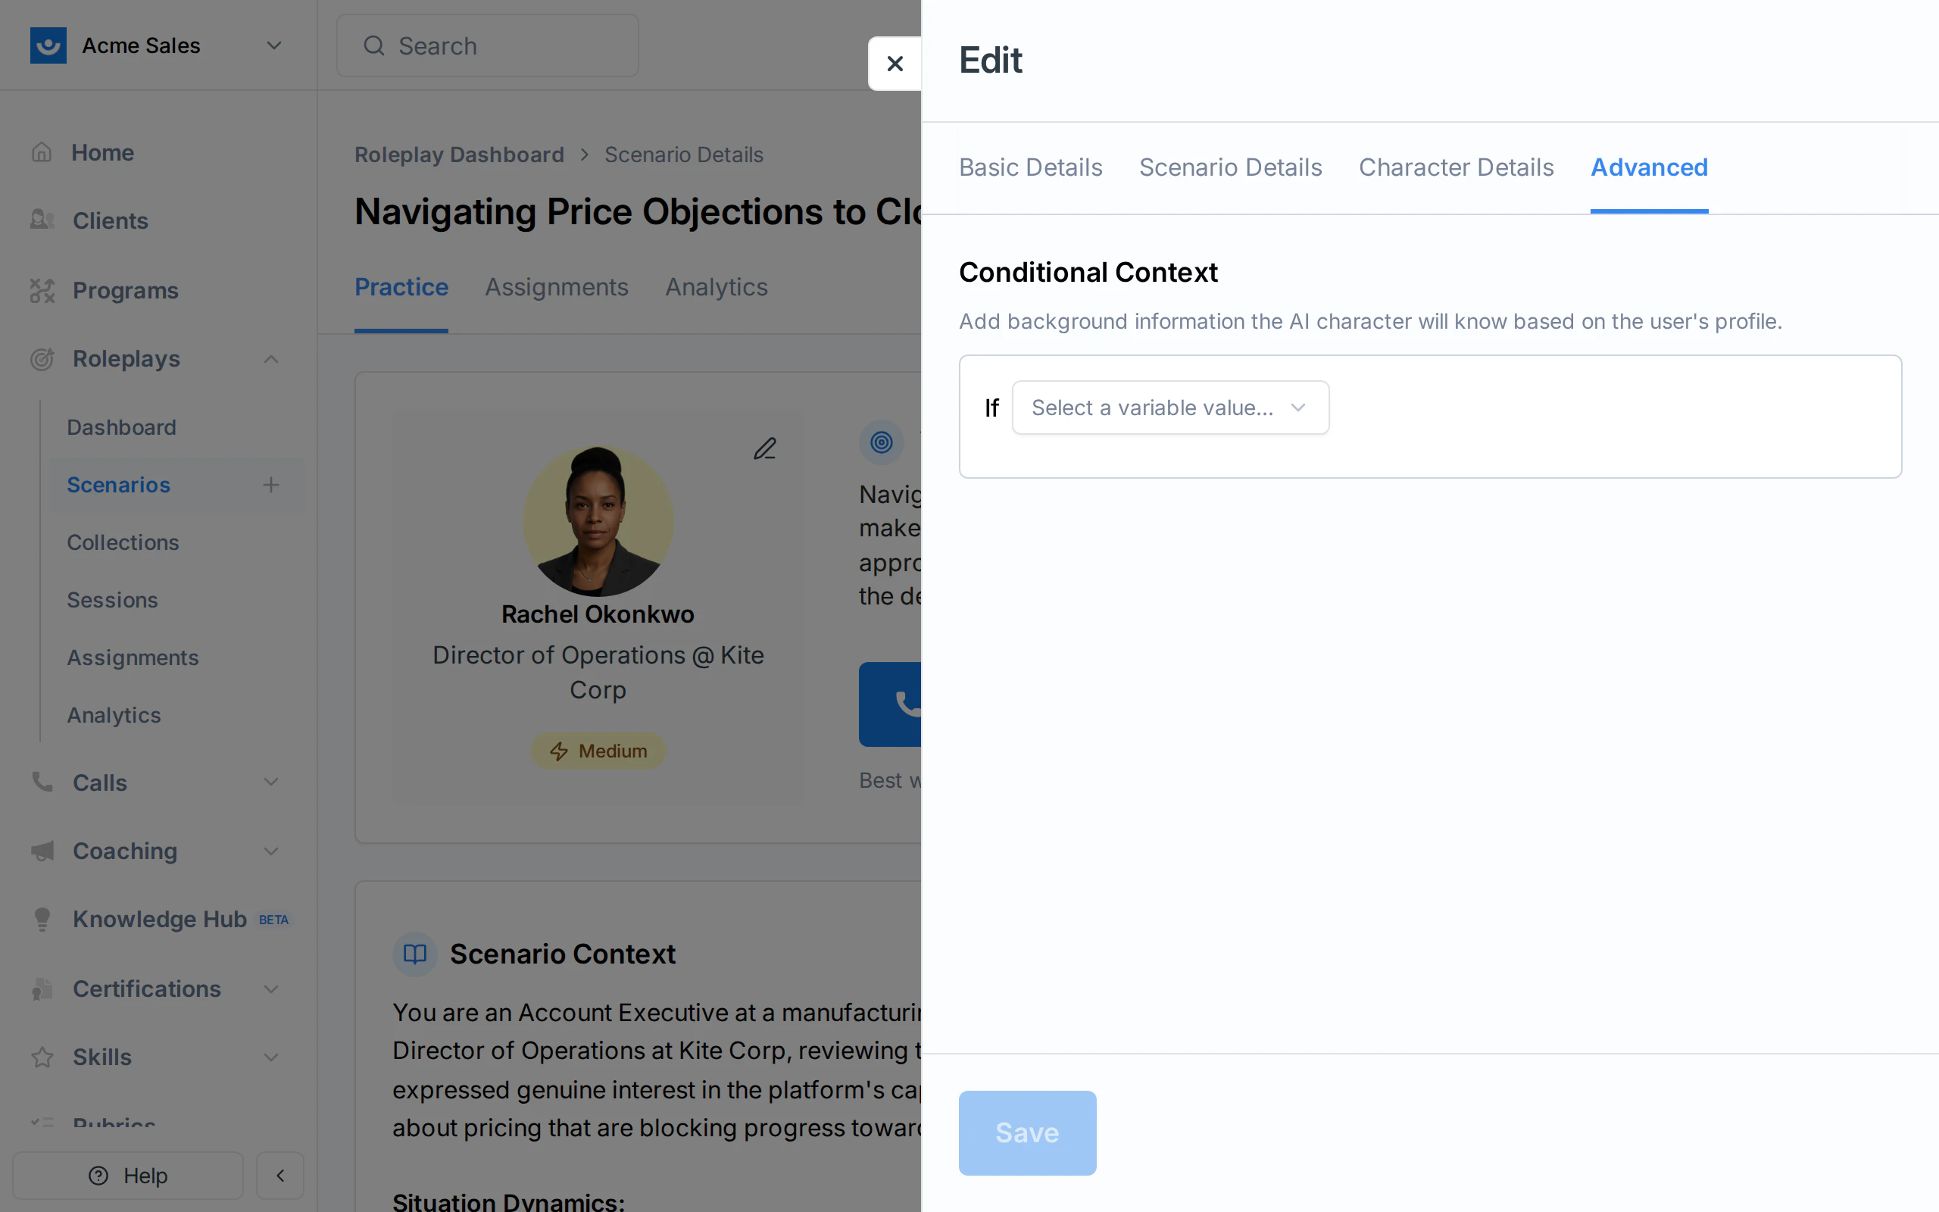1939x1212 pixels.
Task: Open the Assignments tab
Action: (556, 287)
